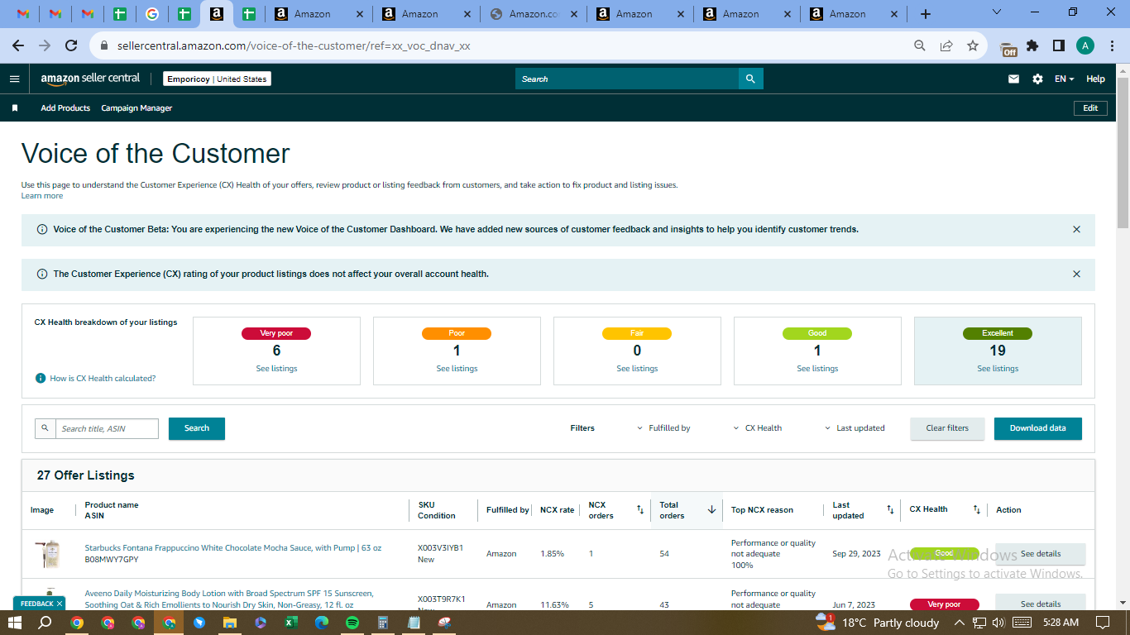Open taskbar weather 18°C Partly cloudy

878,623
